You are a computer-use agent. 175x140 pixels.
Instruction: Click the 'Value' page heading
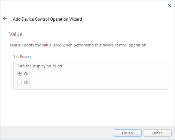coord(16,34)
